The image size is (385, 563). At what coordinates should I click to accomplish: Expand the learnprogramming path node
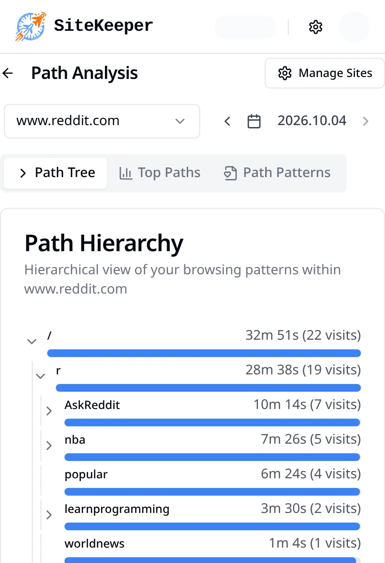point(49,515)
